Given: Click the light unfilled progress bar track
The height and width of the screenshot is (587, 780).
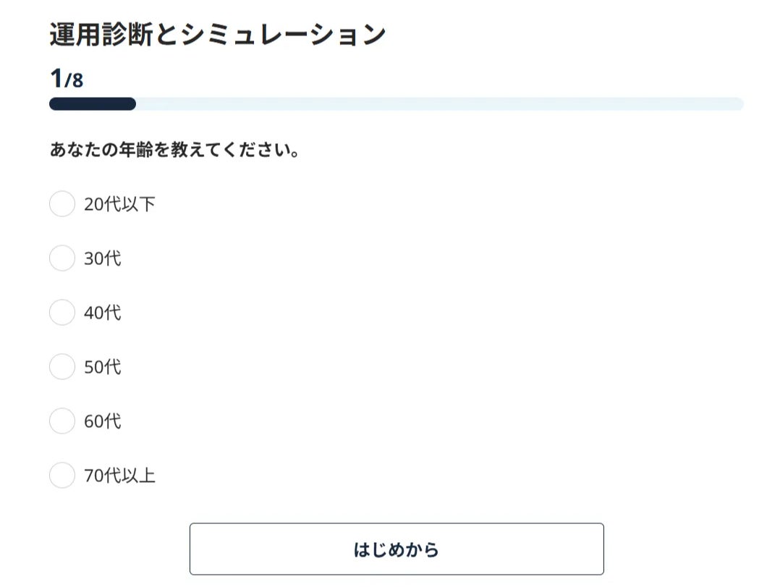Looking at the screenshot, I should (x=440, y=104).
